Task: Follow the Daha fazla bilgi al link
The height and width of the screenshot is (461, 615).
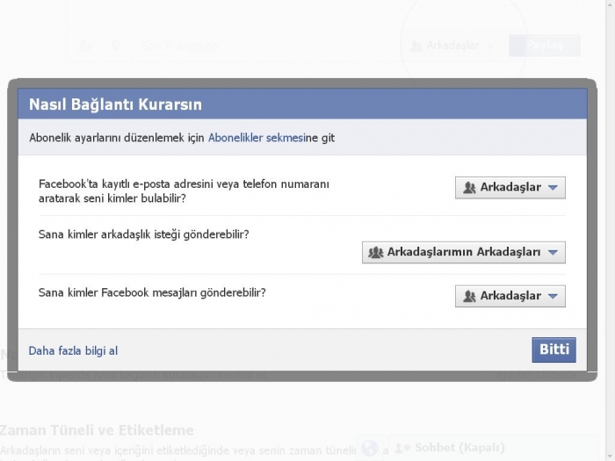Action: click(x=73, y=351)
